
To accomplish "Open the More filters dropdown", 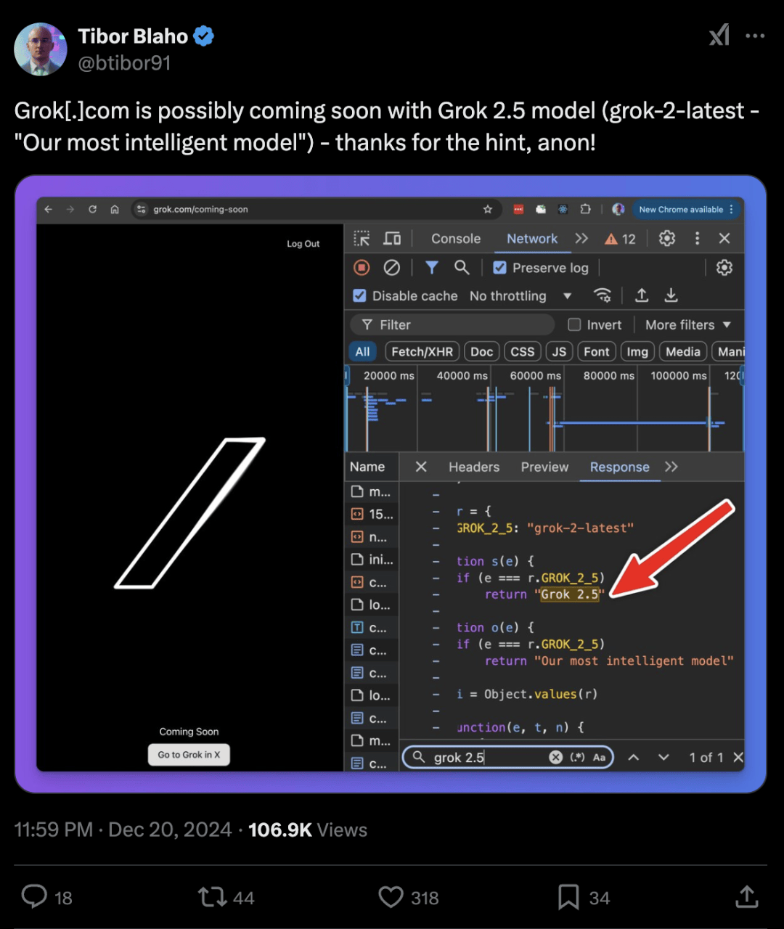I will [687, 325].
